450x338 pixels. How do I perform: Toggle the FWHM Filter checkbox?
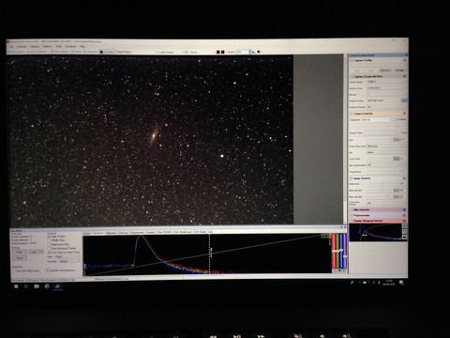point(49,240)
